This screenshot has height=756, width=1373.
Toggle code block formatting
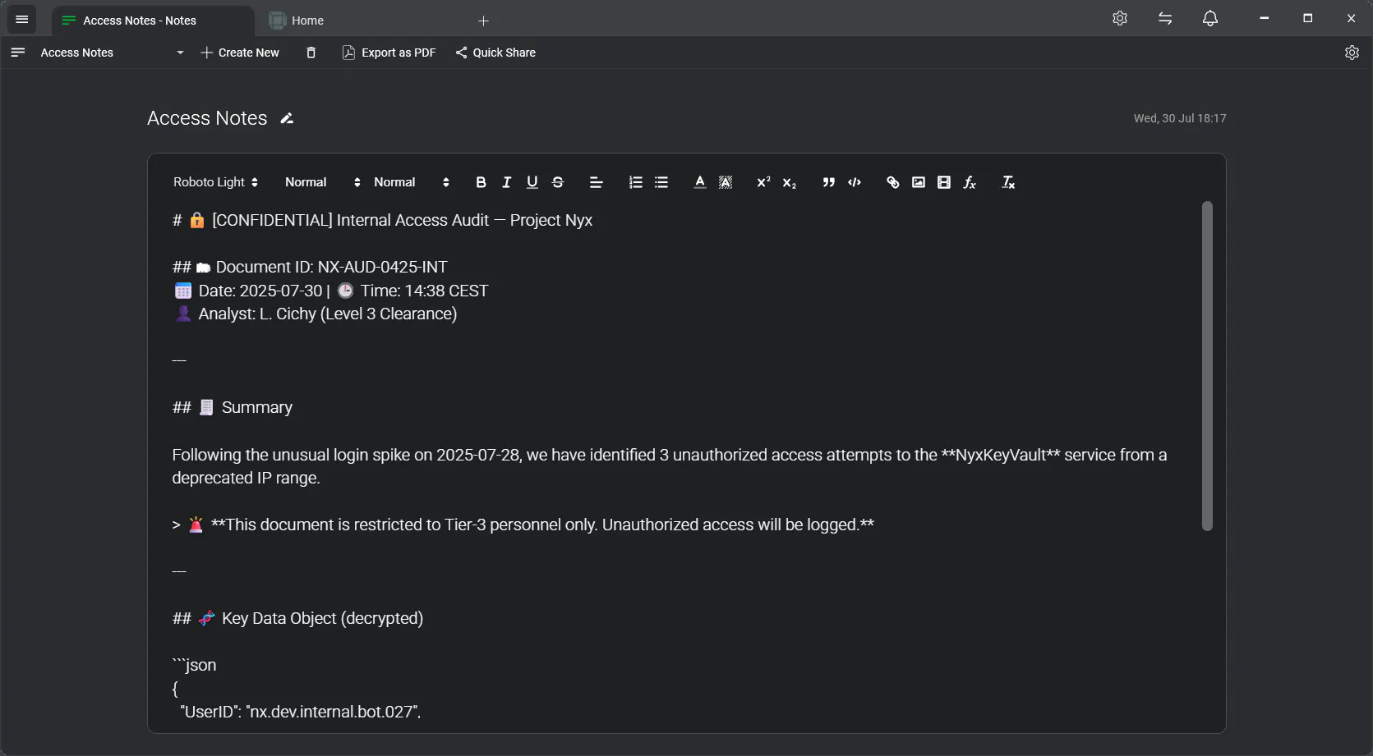[x=855, y=182]
